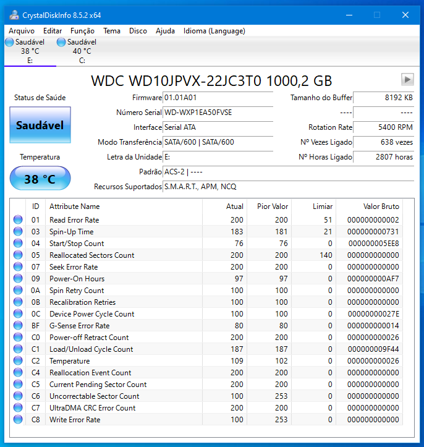Viewport: 424px width, 447px height.
Task: Click the Attribute Name column header
Action: click(124, 206)
